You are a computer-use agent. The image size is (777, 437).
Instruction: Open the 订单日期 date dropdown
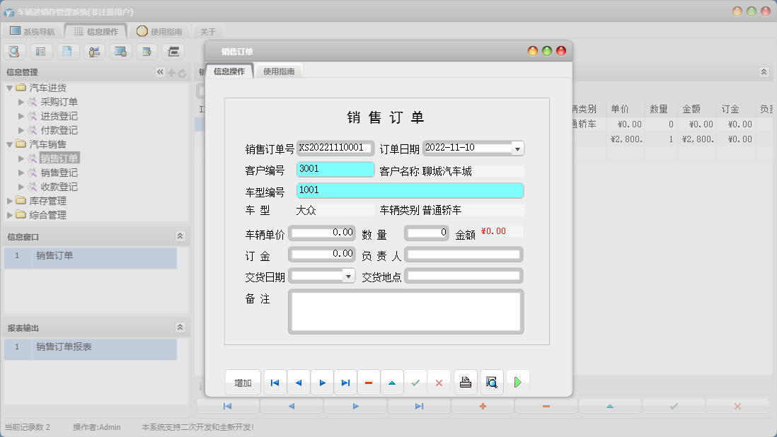(x=517, y=148)
